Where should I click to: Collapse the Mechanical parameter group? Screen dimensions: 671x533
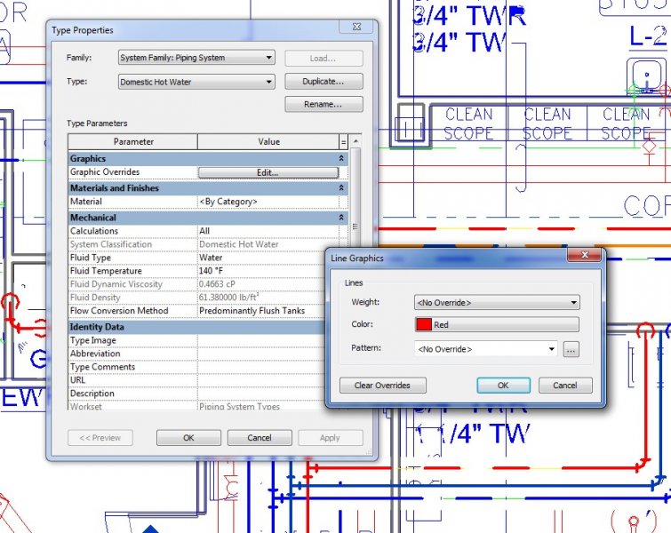[x=341, y=218]
